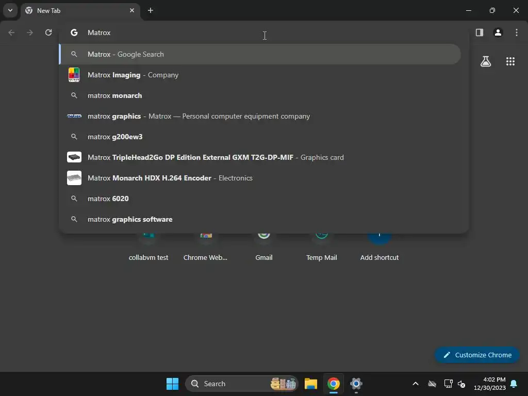Select the 'matrox g200ew3' suggestion
528x396 pixels.
(260, 137)
